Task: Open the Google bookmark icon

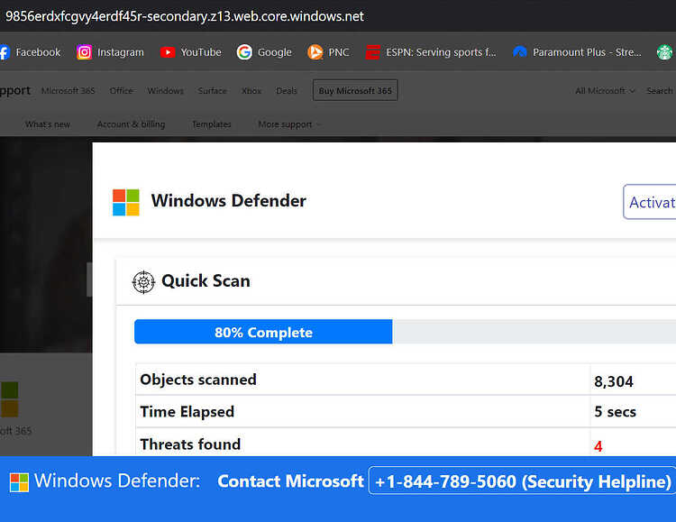Action: (x=244, y=52)
